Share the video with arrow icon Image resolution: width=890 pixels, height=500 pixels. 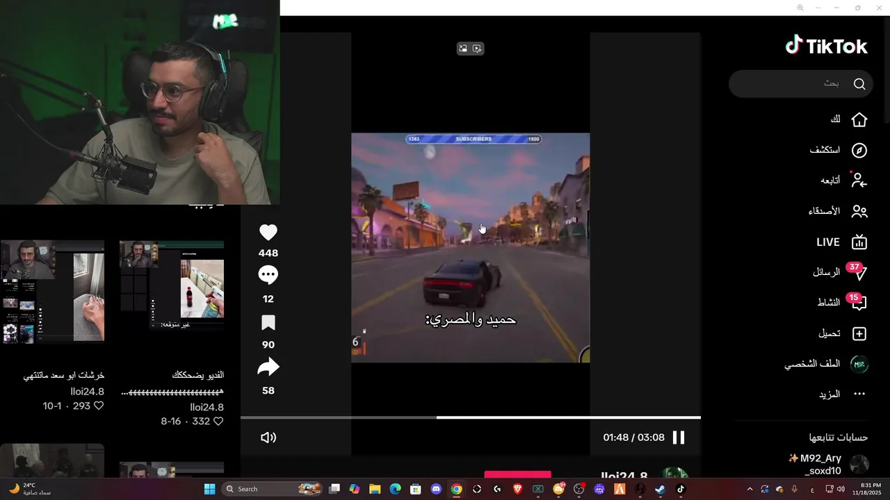[268, 367]
